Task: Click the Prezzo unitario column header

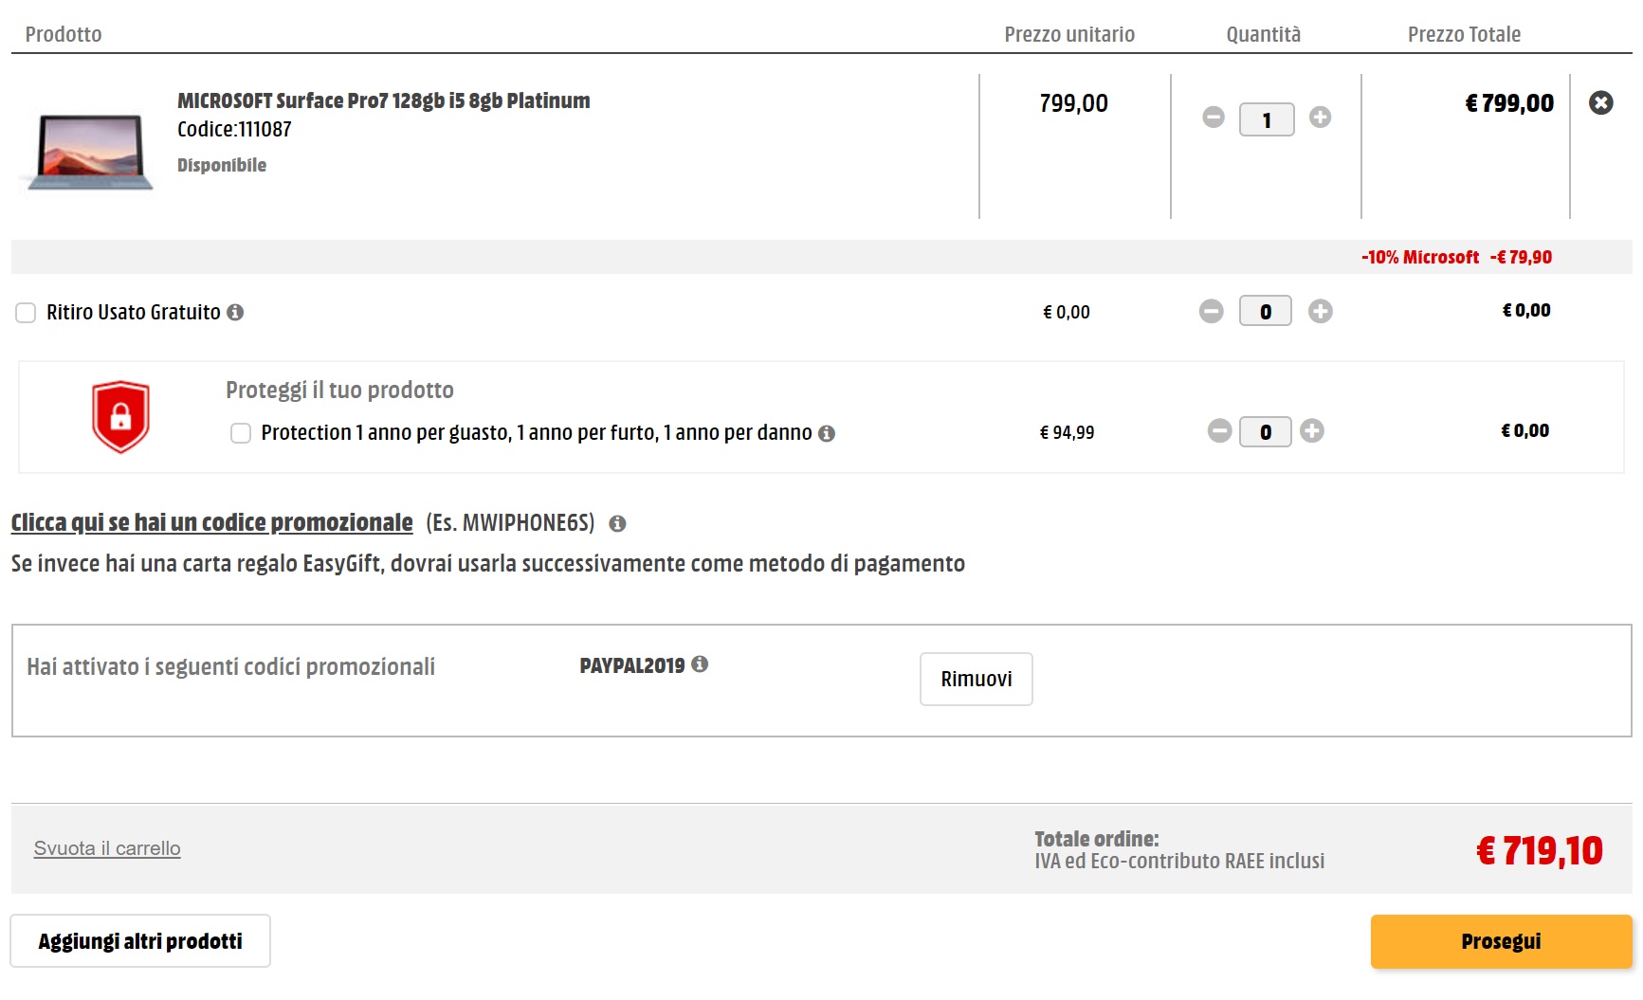Action: coord(1069,34)
